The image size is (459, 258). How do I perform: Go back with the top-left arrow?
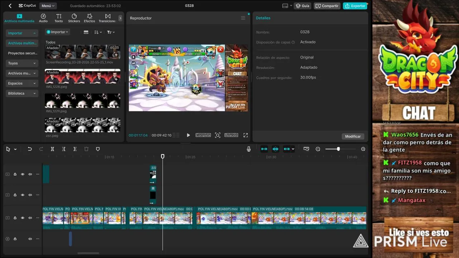tap(10, 6)
